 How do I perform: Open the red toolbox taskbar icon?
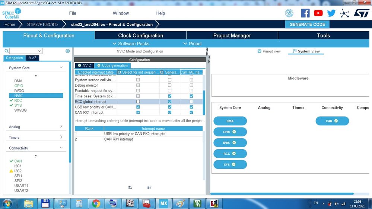click(147, 203)
